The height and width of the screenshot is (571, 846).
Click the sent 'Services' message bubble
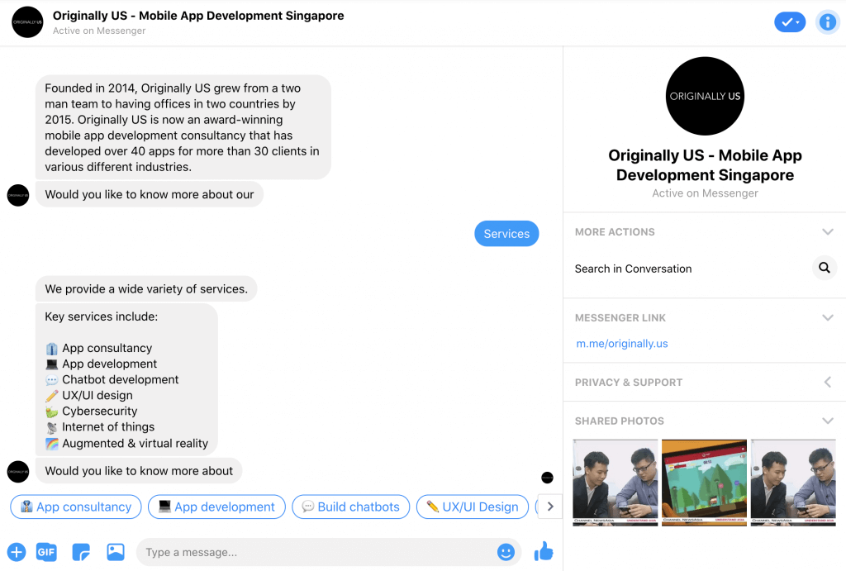506,234
